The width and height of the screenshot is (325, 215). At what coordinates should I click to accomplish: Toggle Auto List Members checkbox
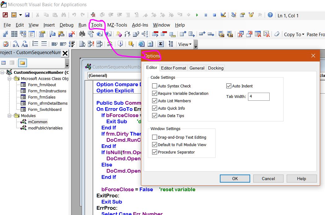click(x=154, y=101)
